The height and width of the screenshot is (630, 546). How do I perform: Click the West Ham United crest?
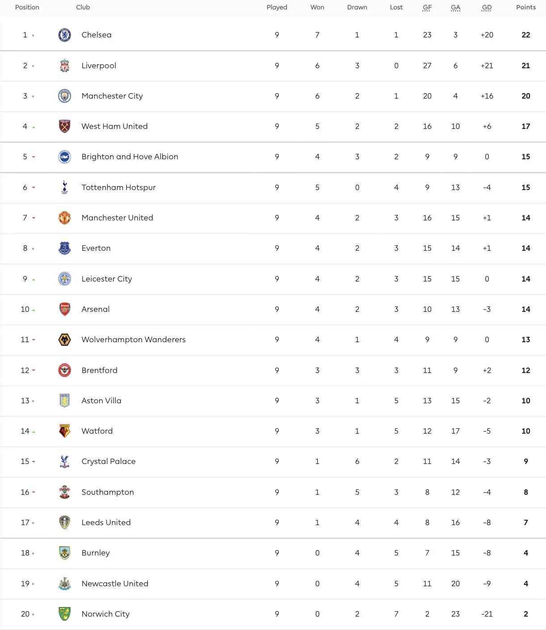tap(65, 126)
